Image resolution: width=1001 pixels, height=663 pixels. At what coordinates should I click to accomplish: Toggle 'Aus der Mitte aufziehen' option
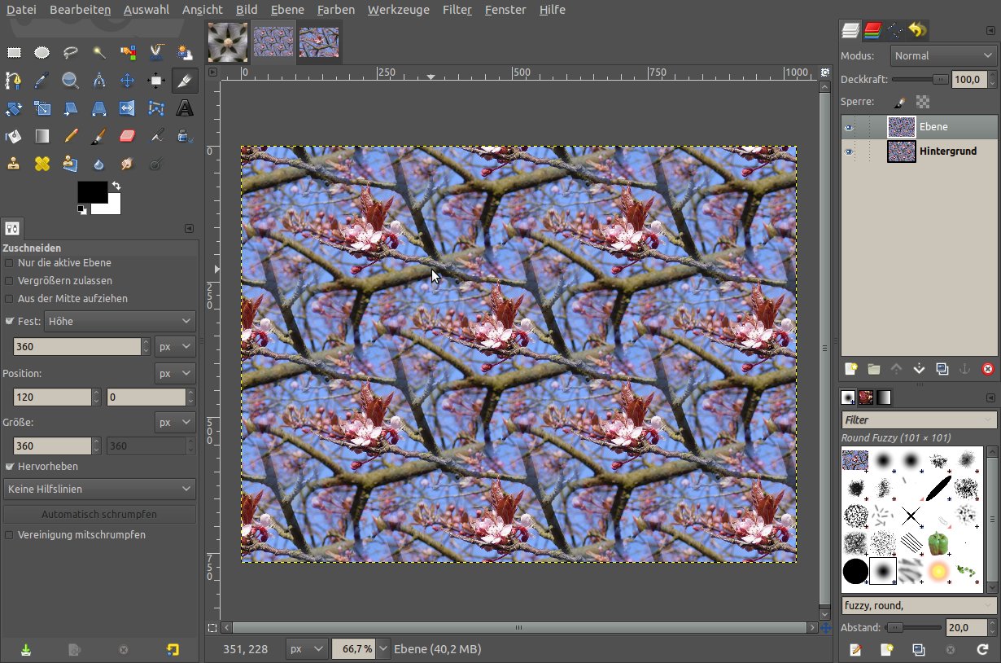pyautogui.click(x=9, y=299)
